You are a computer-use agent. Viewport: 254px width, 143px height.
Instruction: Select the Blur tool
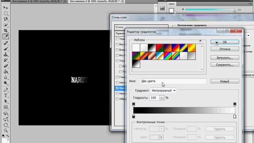coord(6,77)
